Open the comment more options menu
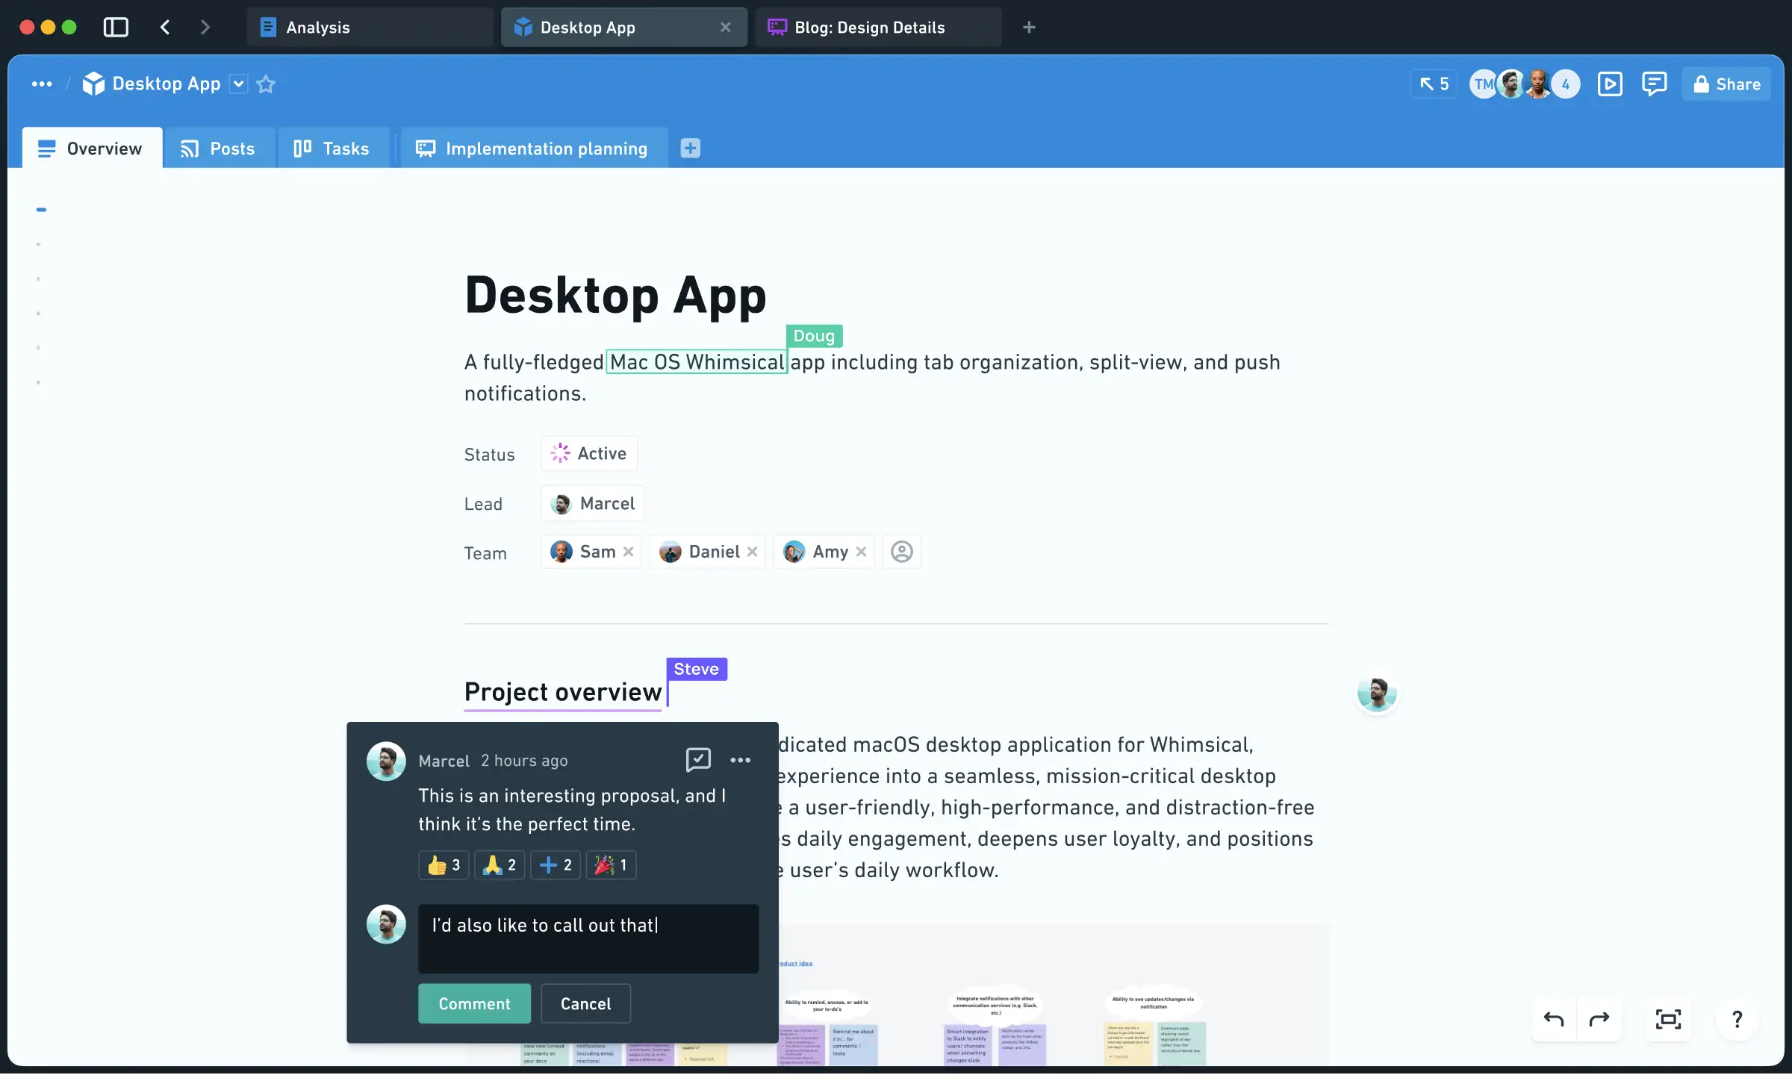The width and height of the screenshot is (1792, 1075). 741,760
